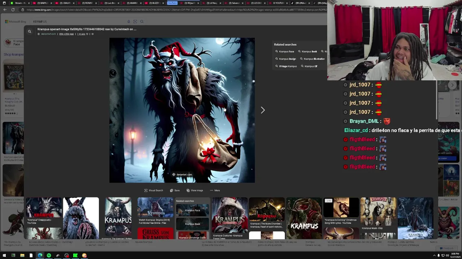The height and width of the screenshot is (259, 462).
Task: Click the large Krampus image
Action: pos(182,110)
